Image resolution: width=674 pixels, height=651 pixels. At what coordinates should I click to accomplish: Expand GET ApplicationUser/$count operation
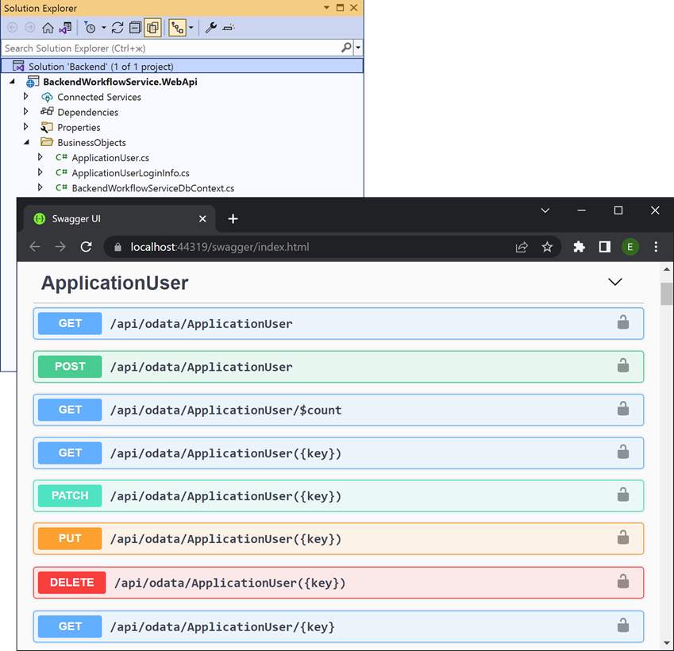click(x=338, y=410)
